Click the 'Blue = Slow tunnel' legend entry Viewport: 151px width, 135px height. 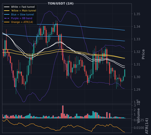19,15
